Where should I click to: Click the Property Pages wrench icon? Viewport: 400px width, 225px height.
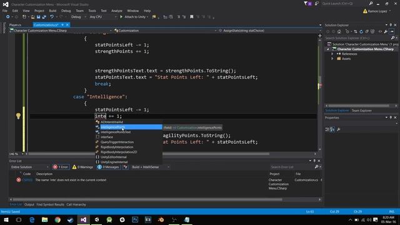click(339, 129)
